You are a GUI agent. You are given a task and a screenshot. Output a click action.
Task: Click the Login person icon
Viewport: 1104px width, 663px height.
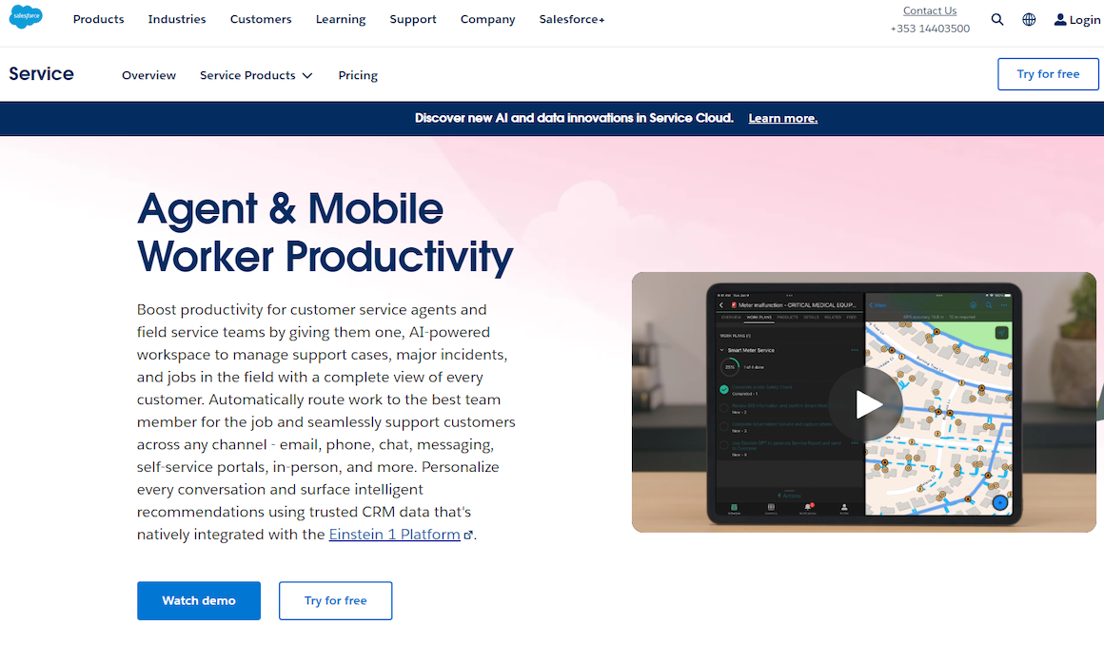[x=1060, y=20]
